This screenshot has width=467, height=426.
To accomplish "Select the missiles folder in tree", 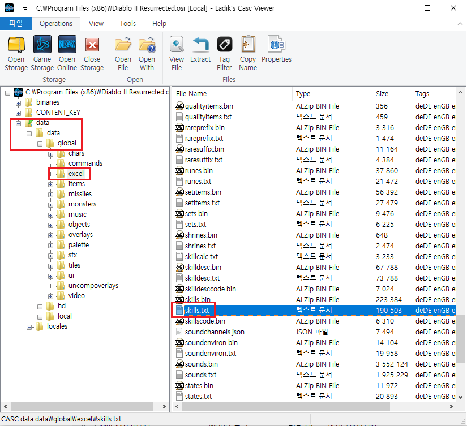I will pyautogui.click(x=80, y=194).
